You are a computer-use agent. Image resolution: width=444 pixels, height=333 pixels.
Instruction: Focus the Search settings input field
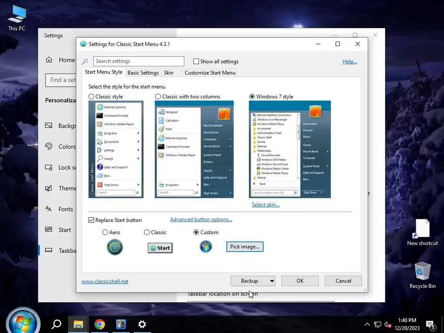click(x=138, y=61)
